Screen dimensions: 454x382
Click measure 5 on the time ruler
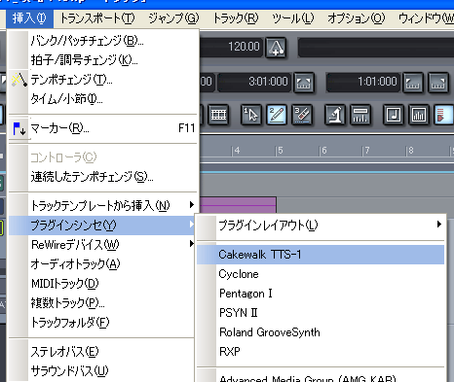(x=280, y=151)
